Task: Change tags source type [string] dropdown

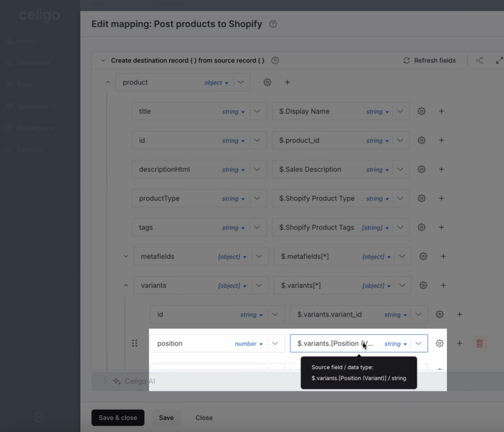Action: (x=375, y=228)
